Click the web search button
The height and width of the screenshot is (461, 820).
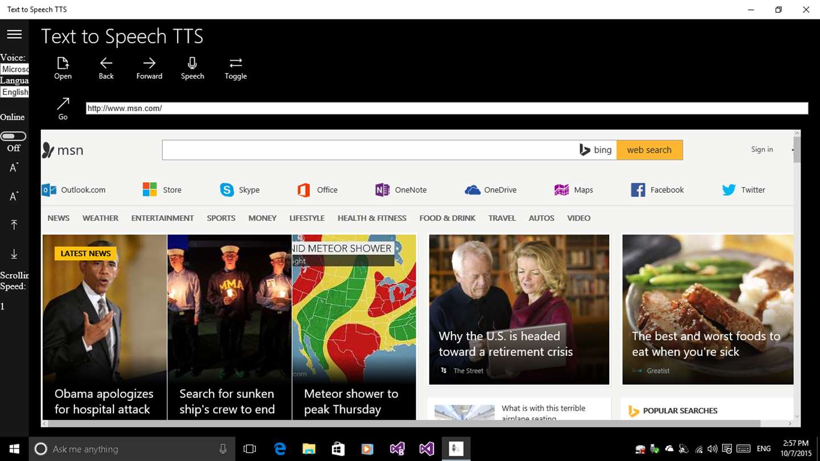pos(649,150)
